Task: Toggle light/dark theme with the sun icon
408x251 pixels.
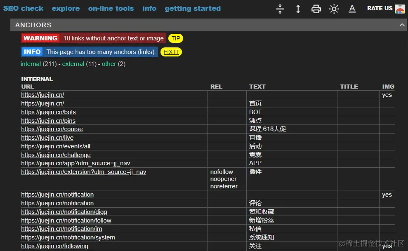Action: coord(334,9)
